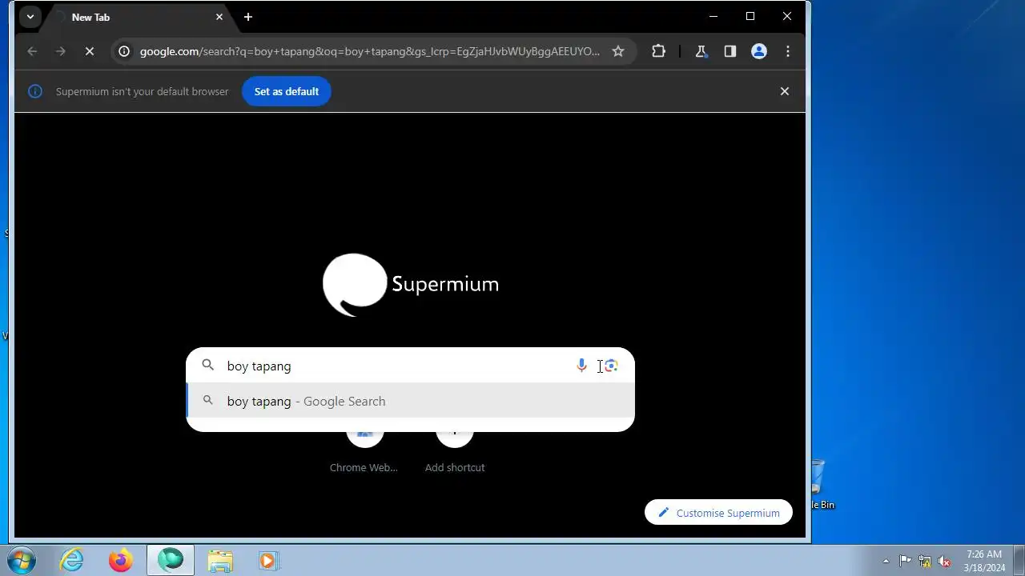Image resolution: width=1025 pixels, height=576 pixels.
Task: Bookmark this page with the star icon
Action: (618, 51)
